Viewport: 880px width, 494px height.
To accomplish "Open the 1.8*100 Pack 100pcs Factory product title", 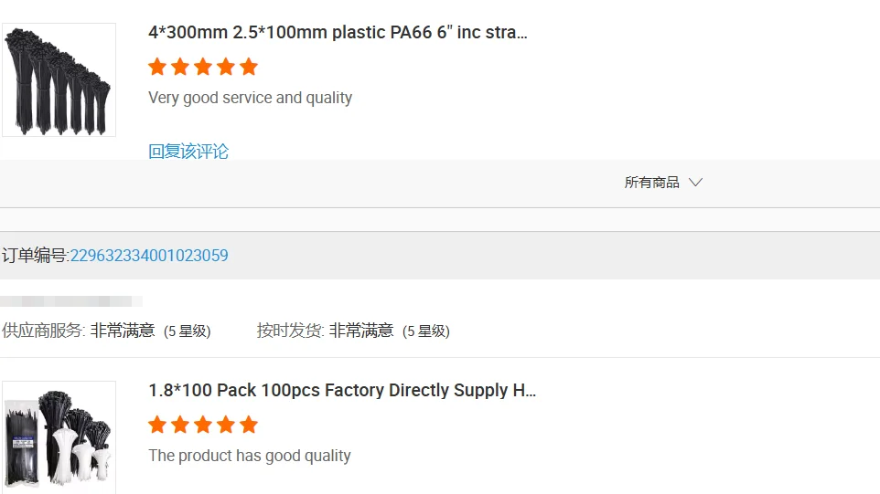I will tap(342, 391).
